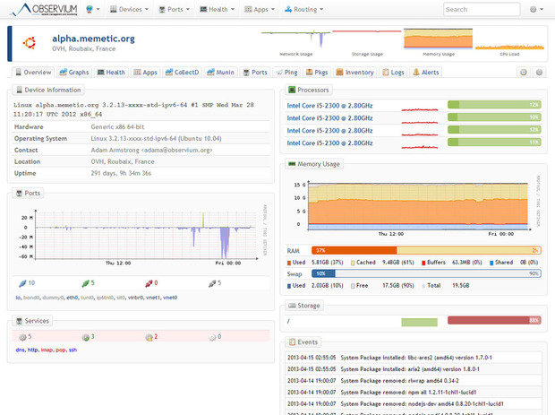The width and height of the screenshot is (555, 415).
Task: Click the Search input field
Action: pyautogui.click(x=481, y=9)
